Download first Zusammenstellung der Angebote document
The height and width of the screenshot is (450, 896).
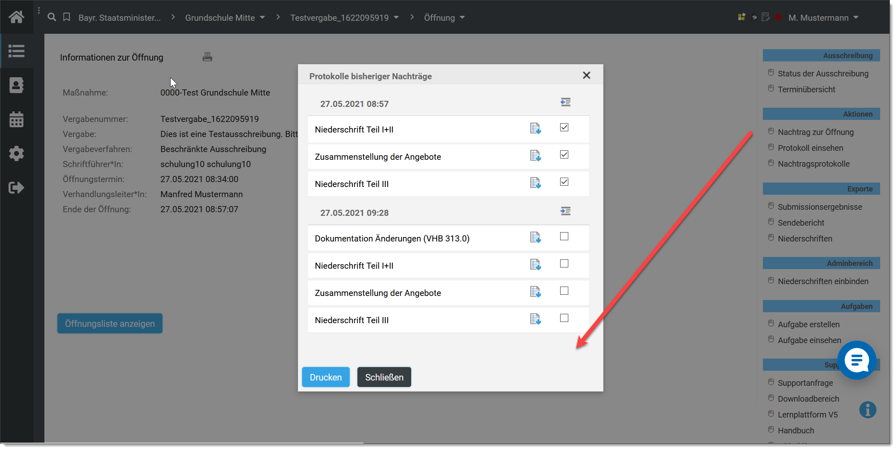tap(535, 156)
